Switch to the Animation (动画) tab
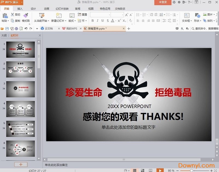The height and width of the screenshot is (172, 219). tap(47, 9)
